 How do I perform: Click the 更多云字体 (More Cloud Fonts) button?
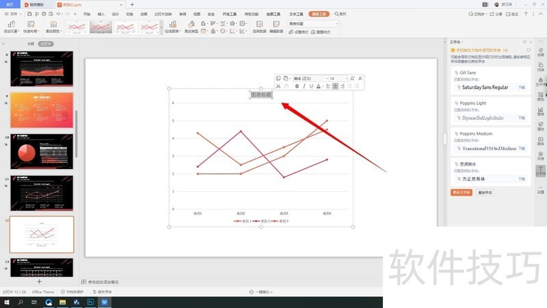[461, 192]
